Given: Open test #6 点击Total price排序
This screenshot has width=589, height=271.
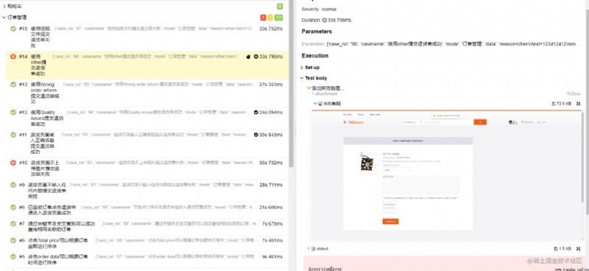Looking at the screenshot, I should (x=147, y=244).
